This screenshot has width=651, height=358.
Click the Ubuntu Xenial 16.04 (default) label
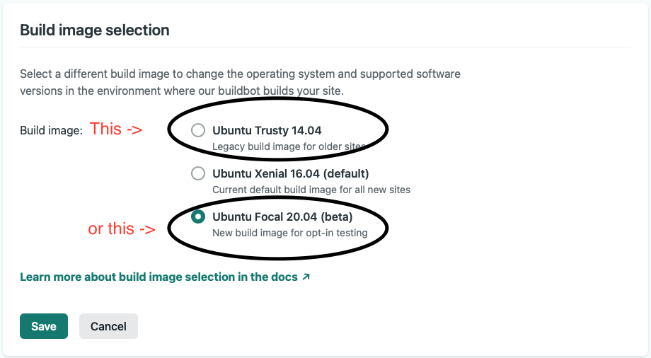291,173
